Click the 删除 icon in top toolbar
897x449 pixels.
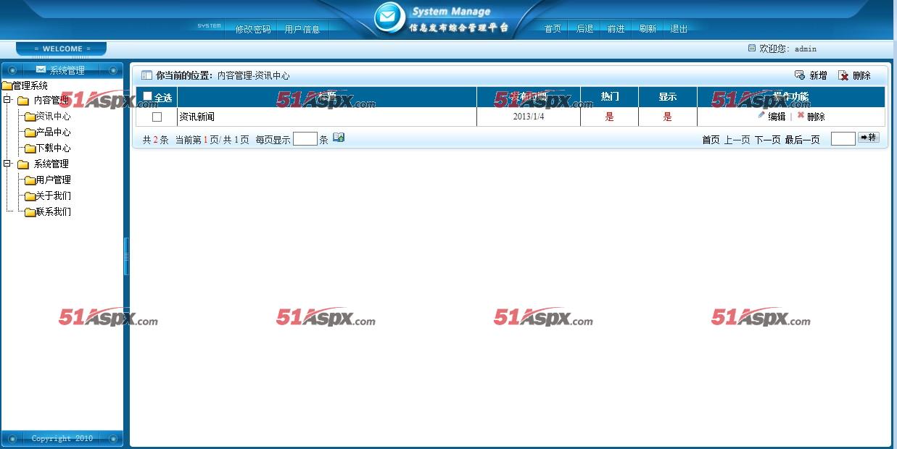[843, 75]
